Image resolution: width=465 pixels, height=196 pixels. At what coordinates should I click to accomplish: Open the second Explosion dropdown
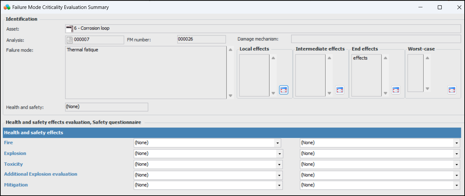coord(457,154)
